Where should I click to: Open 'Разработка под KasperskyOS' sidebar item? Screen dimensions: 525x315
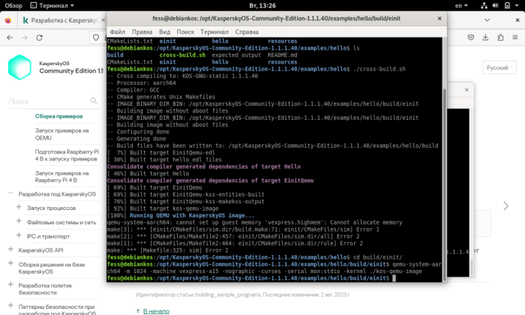click(x=57, y=193)
